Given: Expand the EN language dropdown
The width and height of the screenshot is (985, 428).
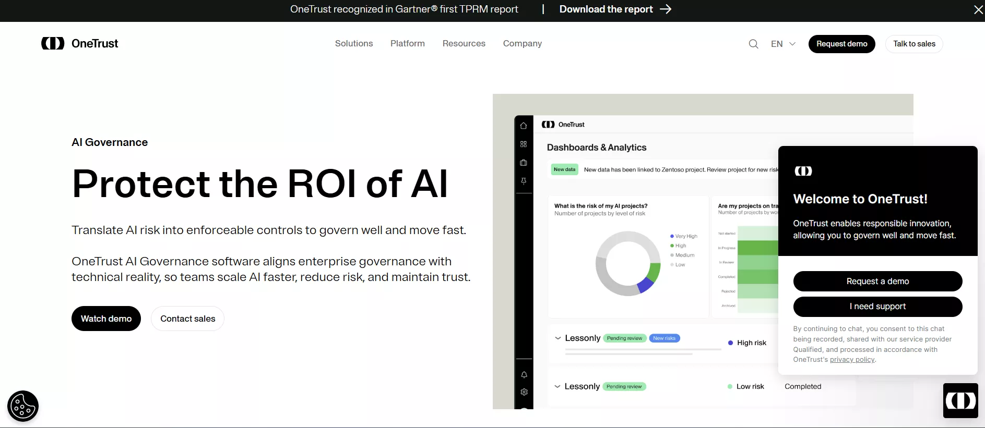Looking at the screenshot, I should 784,44.
